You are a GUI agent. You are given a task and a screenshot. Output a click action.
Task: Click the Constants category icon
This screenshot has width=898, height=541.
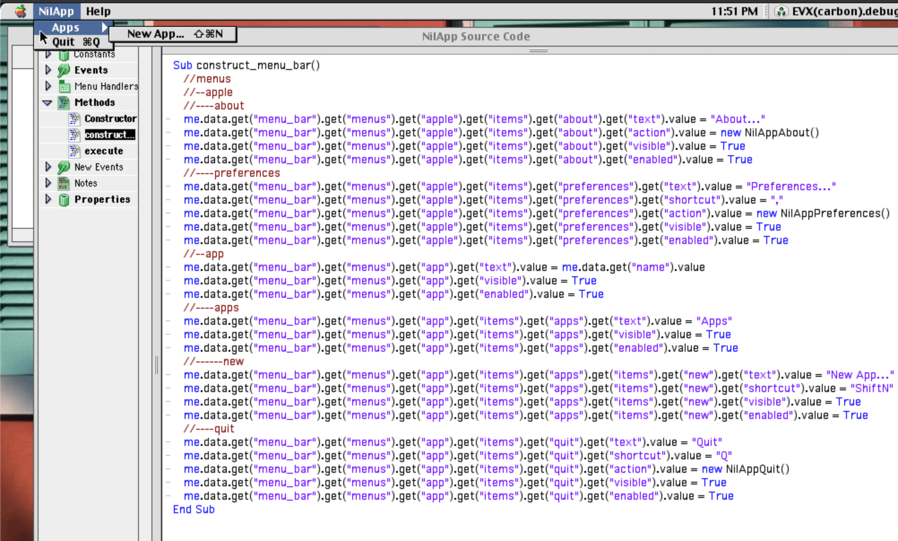(64, 54)
